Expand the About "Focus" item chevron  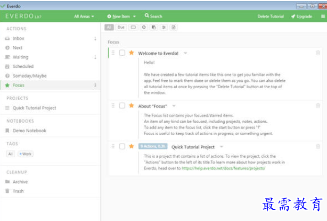pyautogui.click(x=174, y=106)
